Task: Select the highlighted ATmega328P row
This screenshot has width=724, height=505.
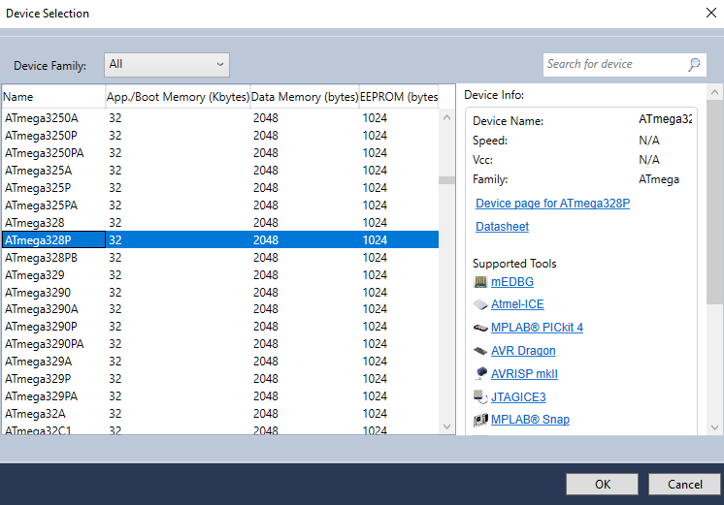Action: pos(220,239)
